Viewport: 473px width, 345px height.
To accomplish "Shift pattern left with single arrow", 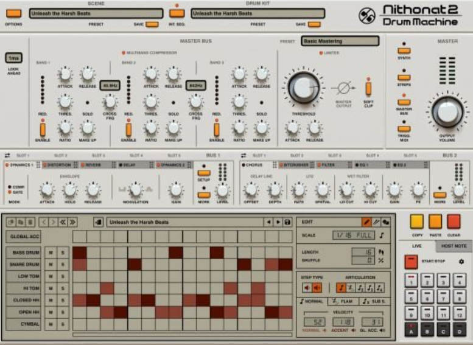I will tap(44, 222).
